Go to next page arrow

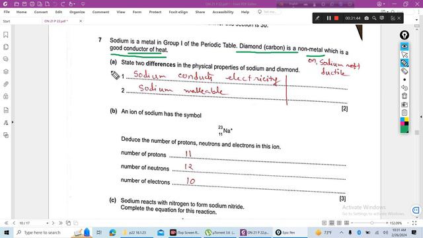[53, 223]
